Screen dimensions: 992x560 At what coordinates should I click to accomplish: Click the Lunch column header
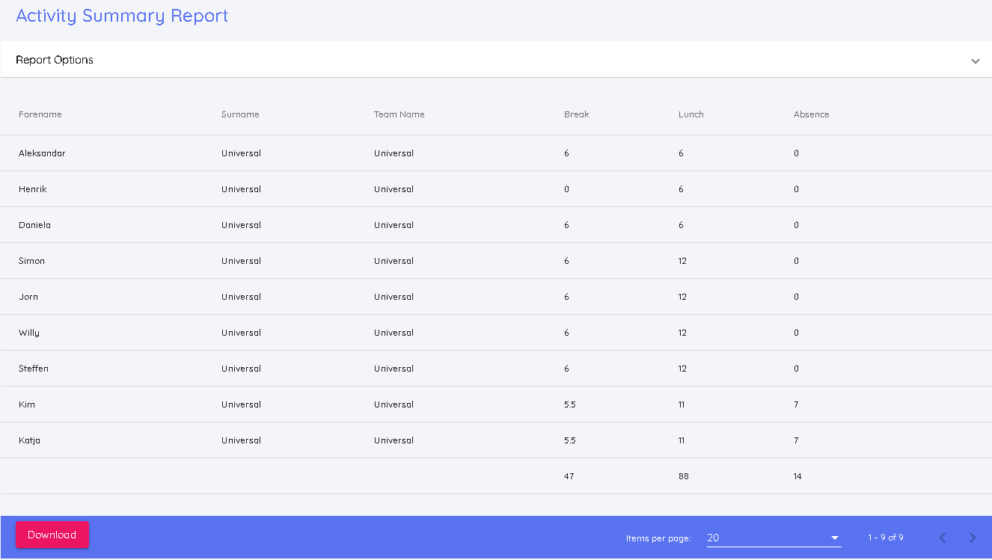691,114
